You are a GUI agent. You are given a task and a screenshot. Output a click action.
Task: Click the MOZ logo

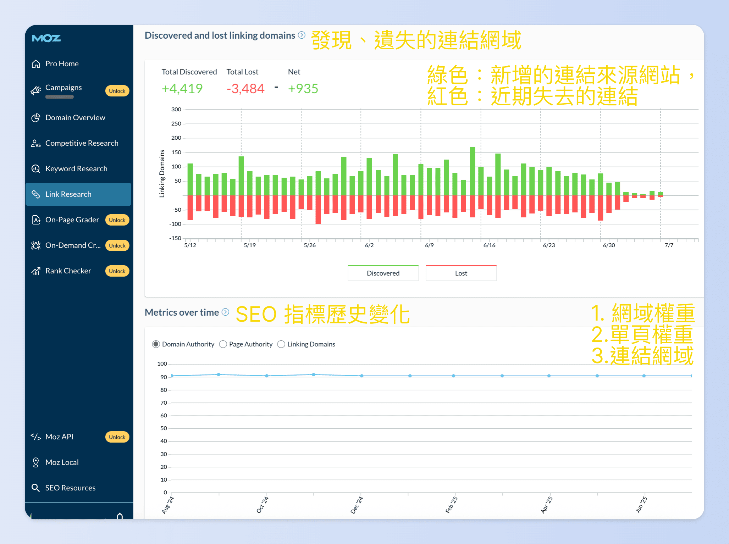(46, 38)
